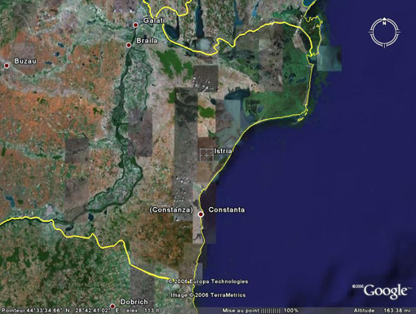The image size is (416, 314).
Task: Click the Altitude readout in status bar
Action: [383, 311]
